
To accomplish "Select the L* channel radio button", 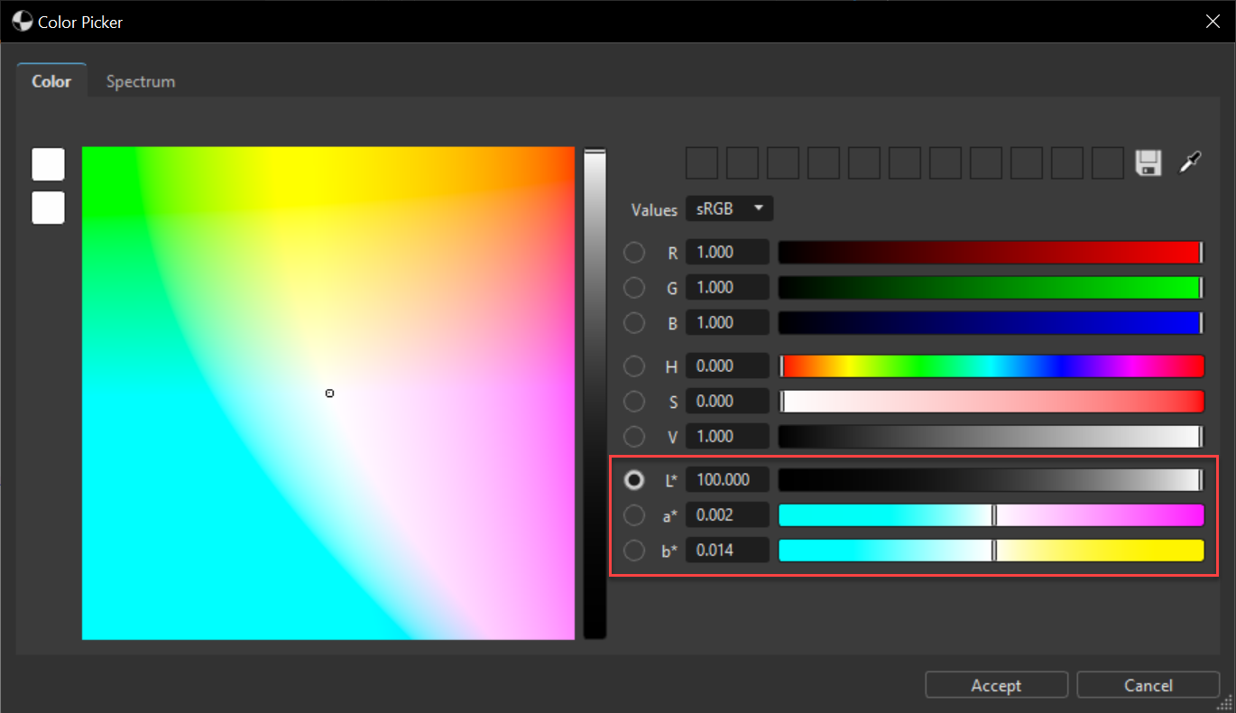I will click(x=634, y=479).
